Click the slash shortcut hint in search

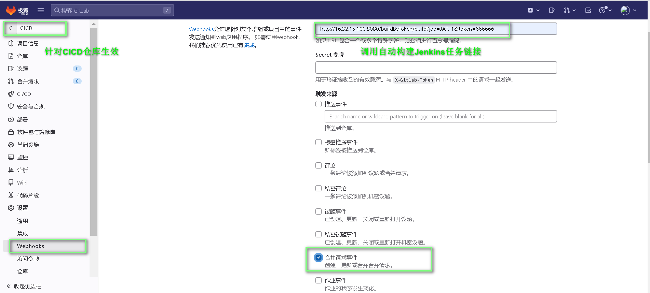click(x=167, y=10)
